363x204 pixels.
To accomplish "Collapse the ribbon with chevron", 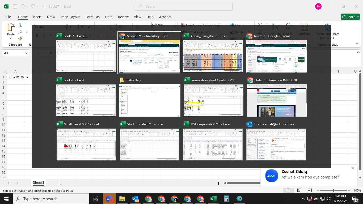I will coord(357,44).
